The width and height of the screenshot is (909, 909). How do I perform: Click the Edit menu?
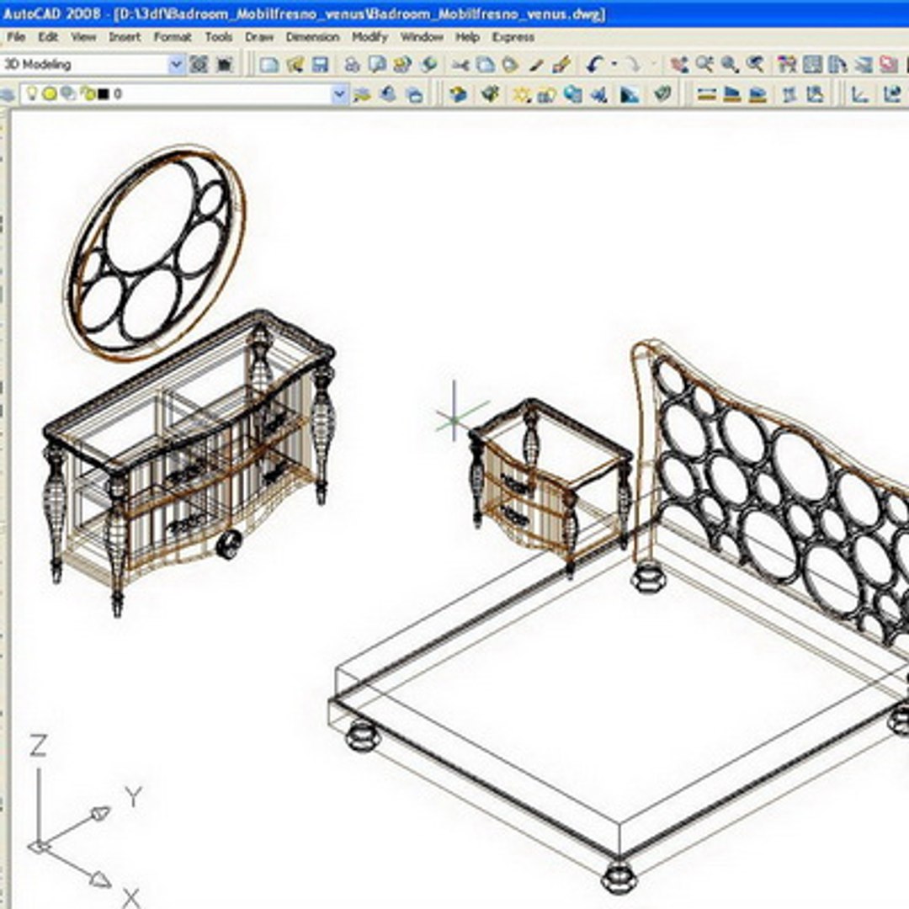pyautogui.click(x=48, y=37)
